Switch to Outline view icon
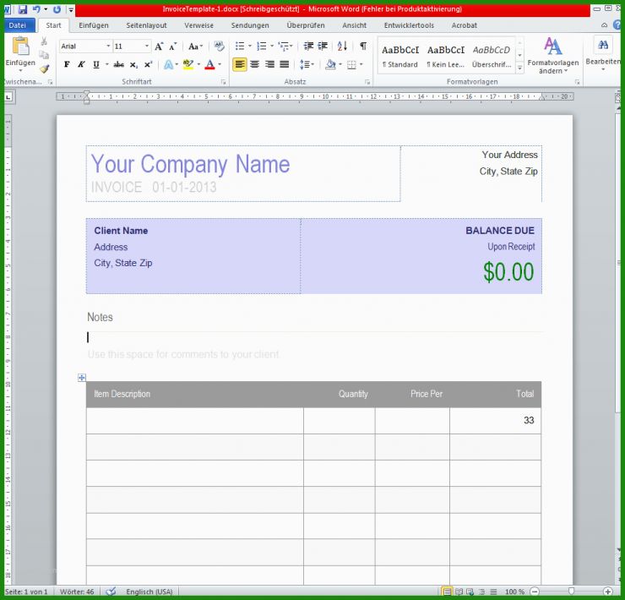The width and height of the screenshot is (625, 600). click(481, 592)
